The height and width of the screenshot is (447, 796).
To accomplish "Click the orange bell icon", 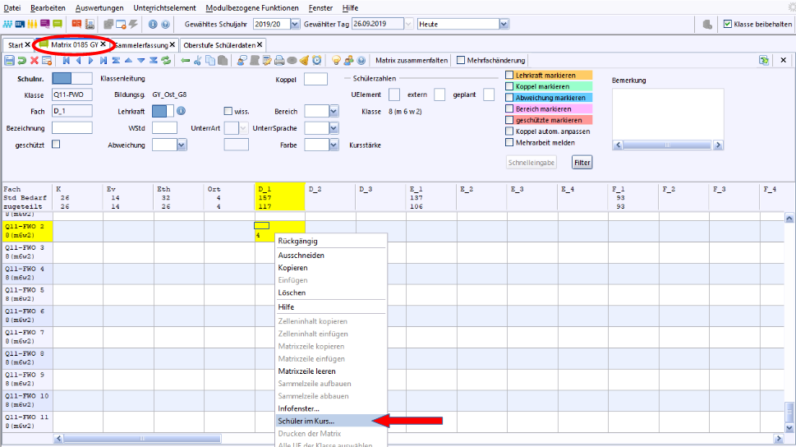I will point(304,61).
